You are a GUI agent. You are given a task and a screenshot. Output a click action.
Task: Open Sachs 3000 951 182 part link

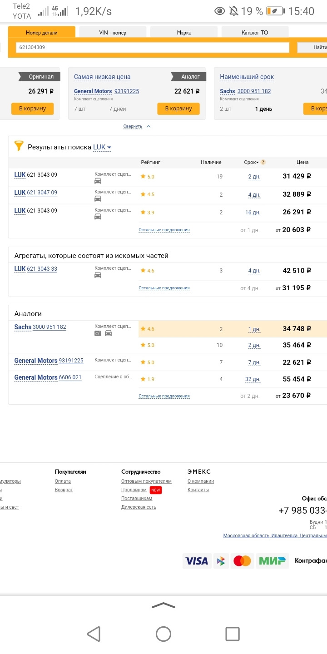click(x=49, y=327)
